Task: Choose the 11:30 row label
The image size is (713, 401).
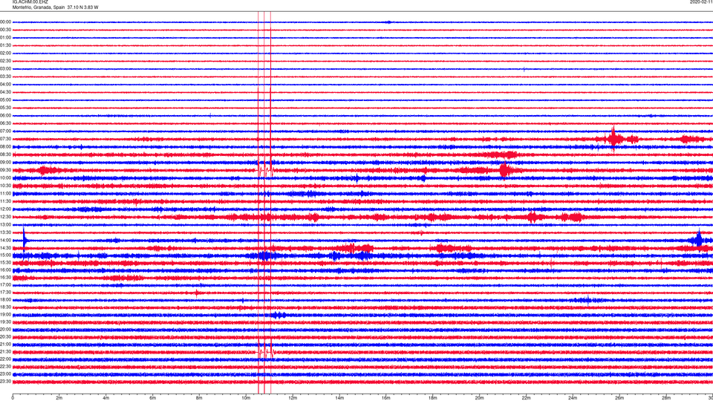Action: (6, 201)
